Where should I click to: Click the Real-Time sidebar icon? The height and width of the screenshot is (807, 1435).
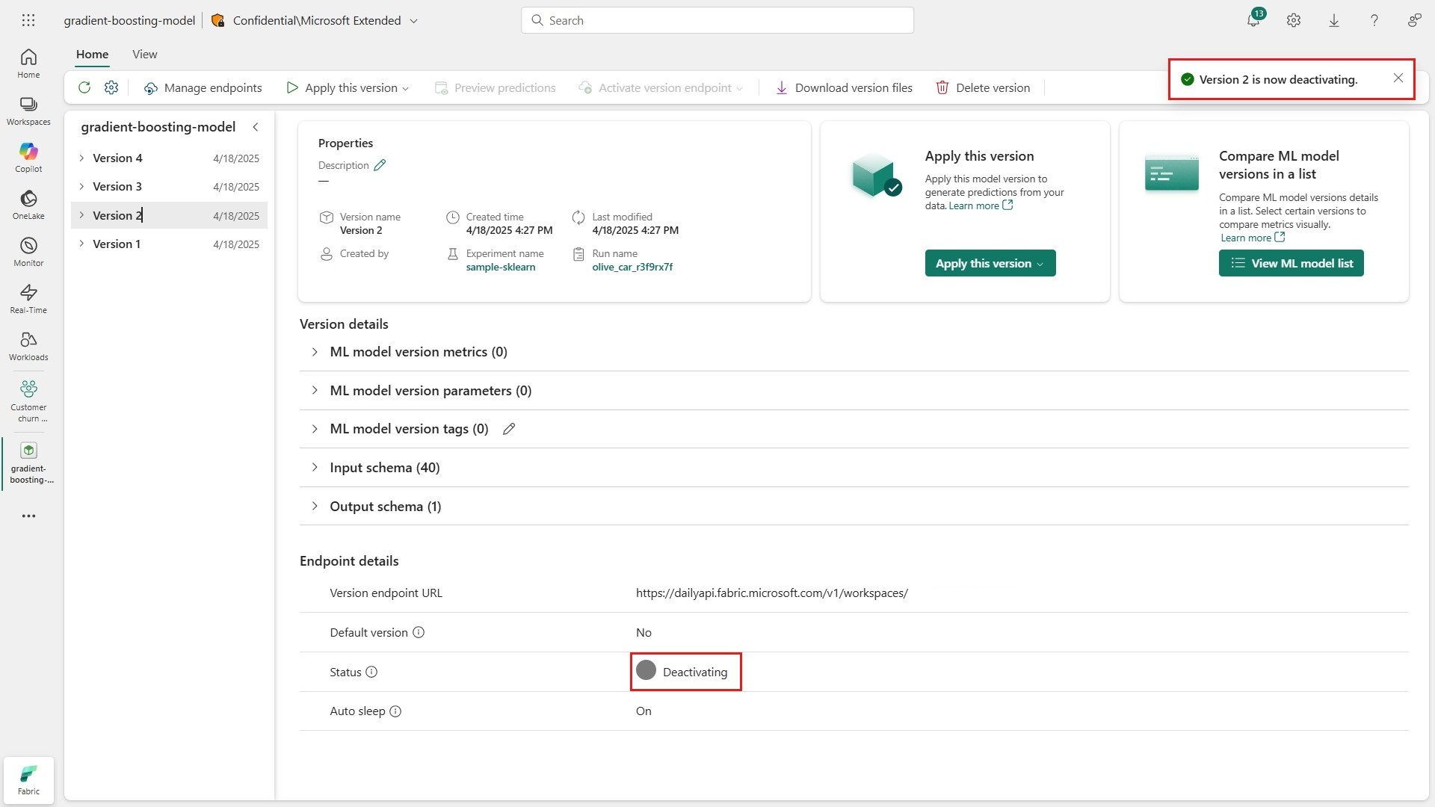[x=28, y=298]
